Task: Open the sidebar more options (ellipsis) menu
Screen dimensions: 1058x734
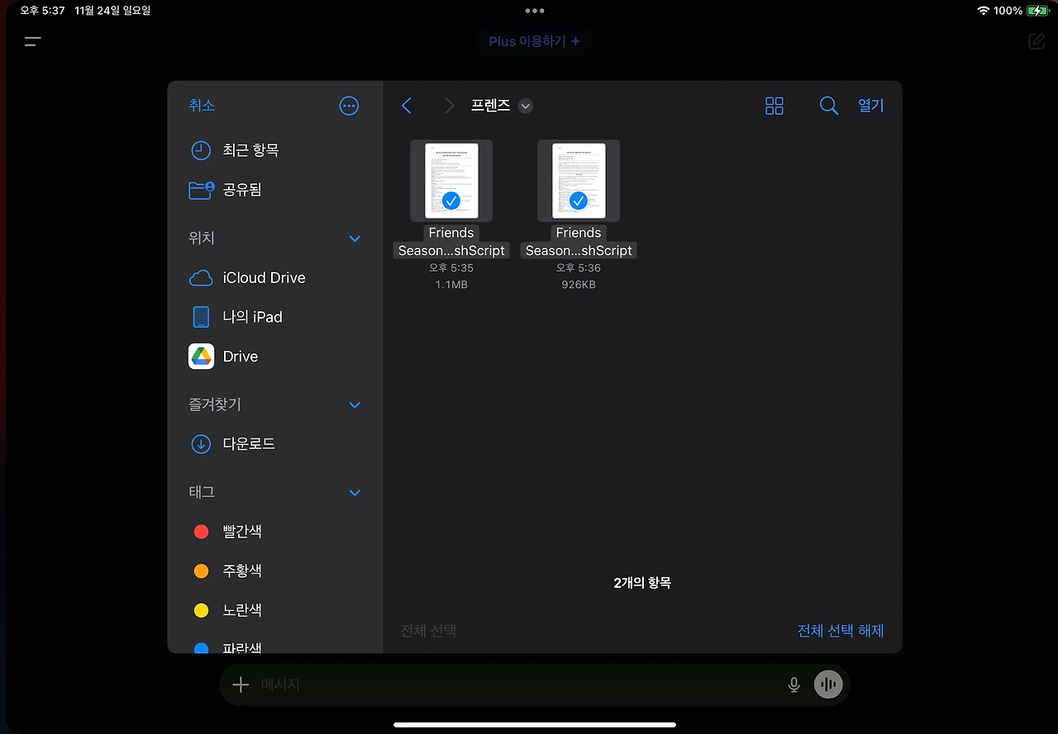Action: [349, 106]
